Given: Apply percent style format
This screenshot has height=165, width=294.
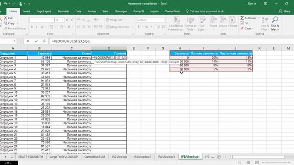Looking at the screenshot, I should [x=147, y=27].
